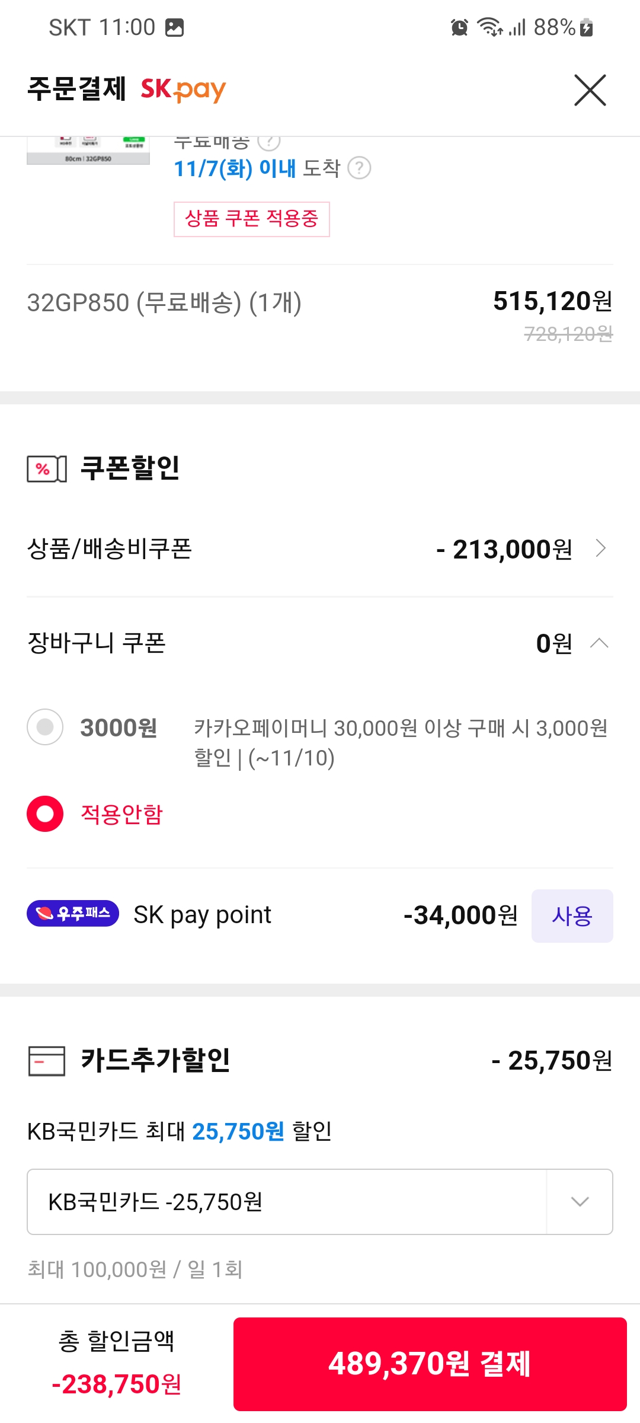Tap the SK pay logo
Image resolution: width=640 pixels, height=1423 pixels.
(x=183, y=90)
